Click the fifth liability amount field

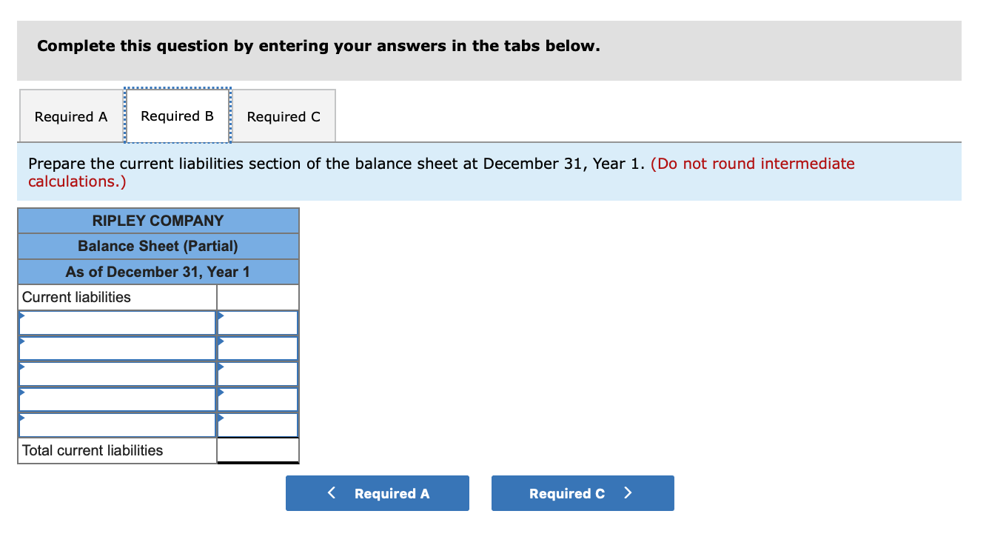258,425
